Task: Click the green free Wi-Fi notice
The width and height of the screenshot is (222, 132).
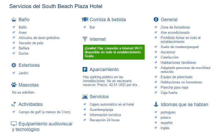Action: pyautogui.click(x=114, y=52)
